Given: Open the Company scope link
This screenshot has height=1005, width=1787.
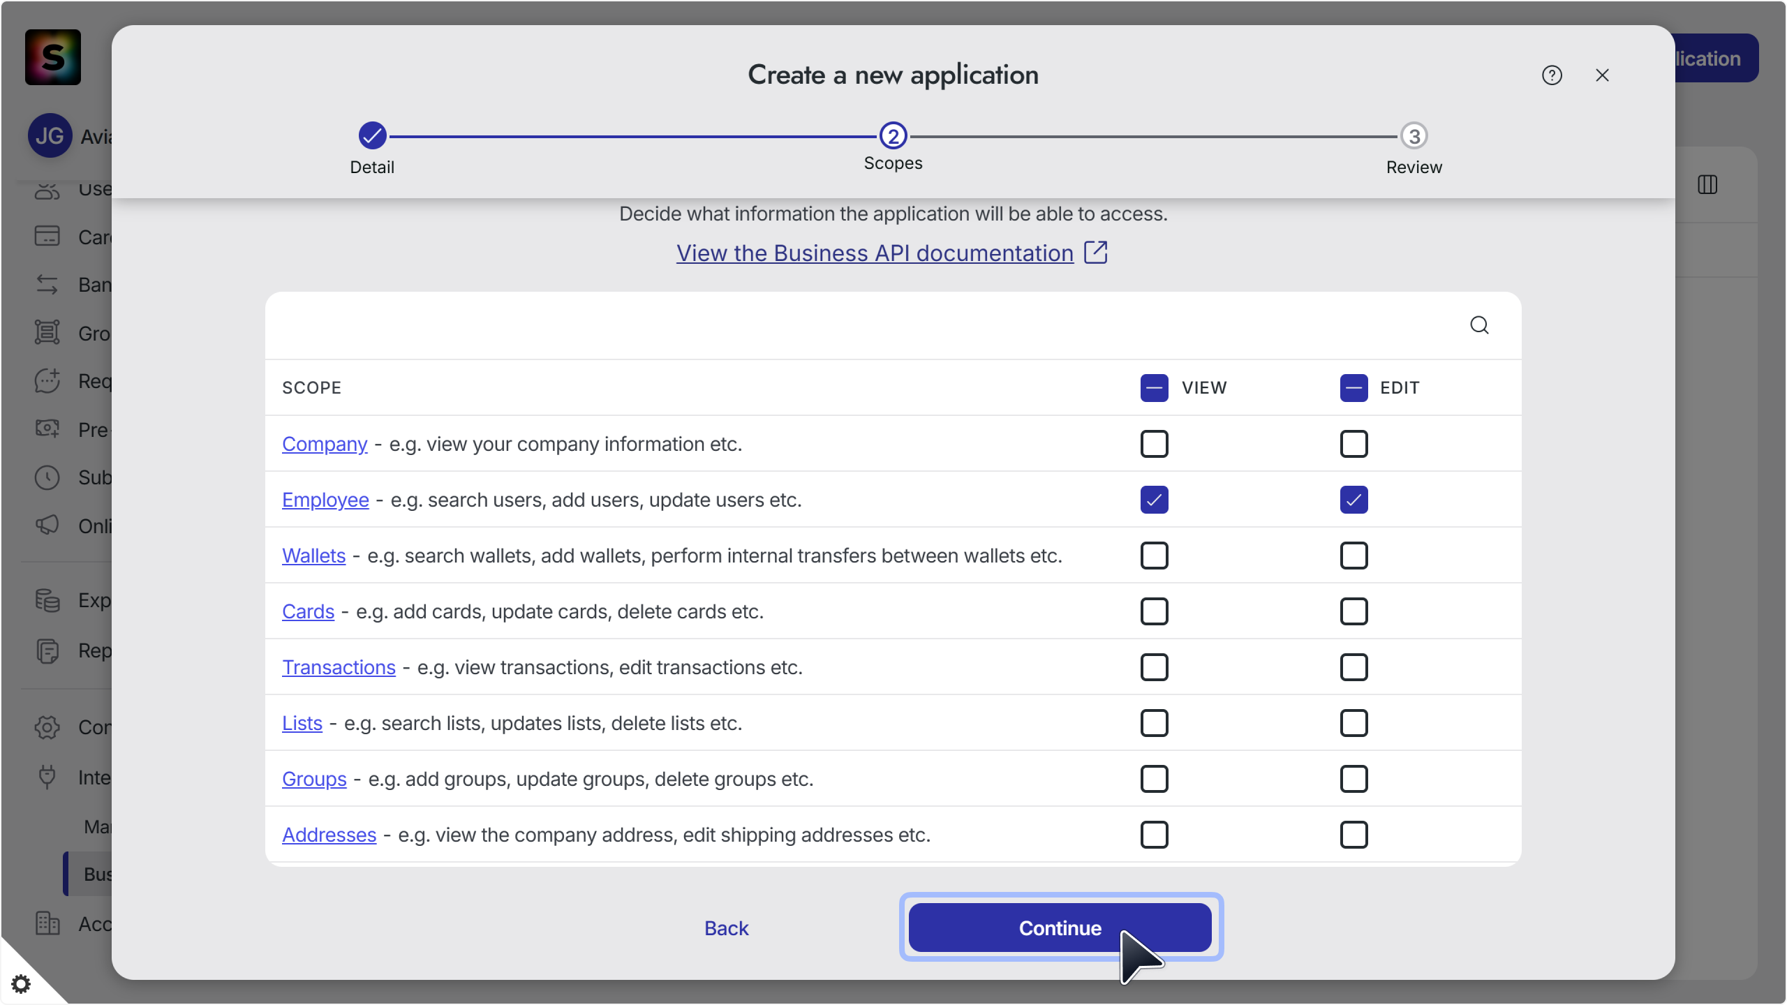Looking at the screenshot, I should click(x=325, y=444).
